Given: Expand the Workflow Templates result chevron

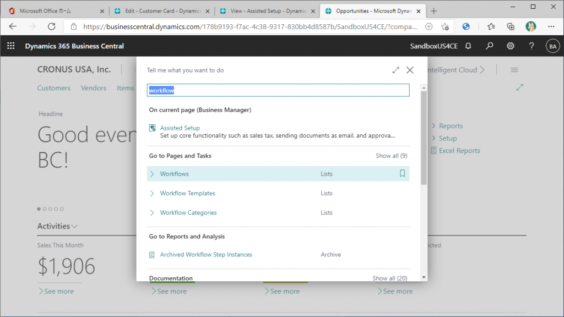Looking at the screenshot, I should [152, 193].
